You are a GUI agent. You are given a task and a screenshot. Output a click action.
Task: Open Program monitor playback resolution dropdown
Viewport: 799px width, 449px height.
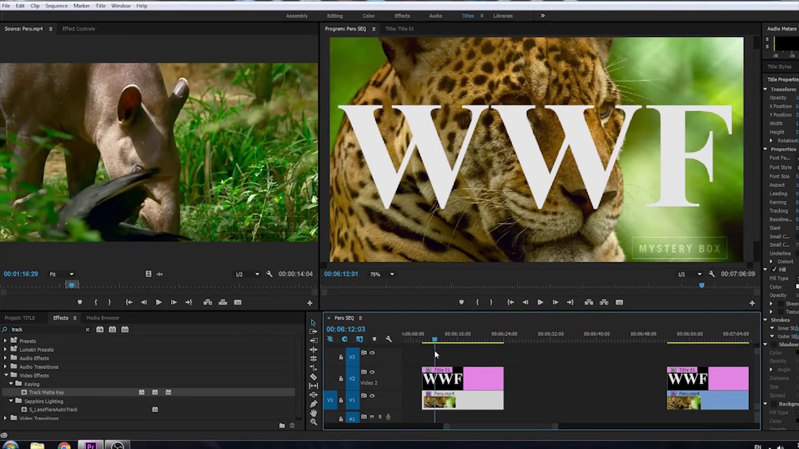[x=690, y=274]
